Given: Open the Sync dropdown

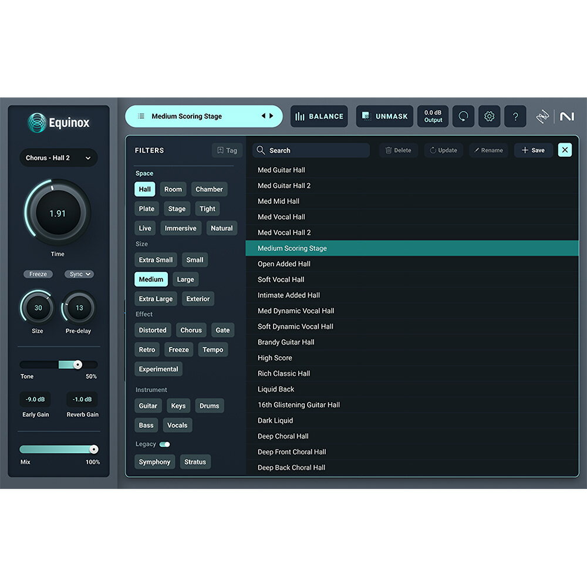Looking at the screenshot, I should pyautogui.click(x=79, y=274).
